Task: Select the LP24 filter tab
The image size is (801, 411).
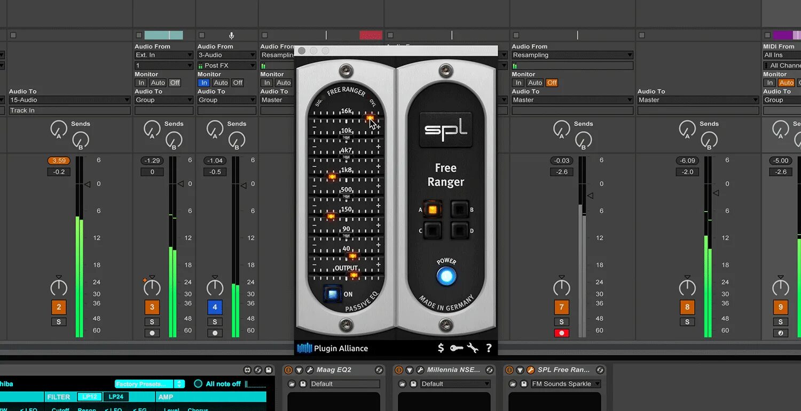Action: [x=116, y=397]
